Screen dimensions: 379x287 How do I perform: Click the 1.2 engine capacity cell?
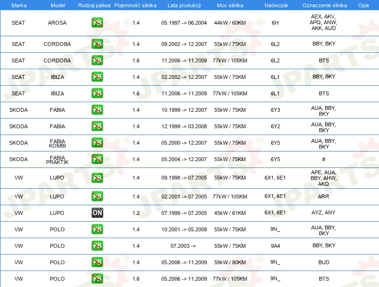tap(136, 213)
